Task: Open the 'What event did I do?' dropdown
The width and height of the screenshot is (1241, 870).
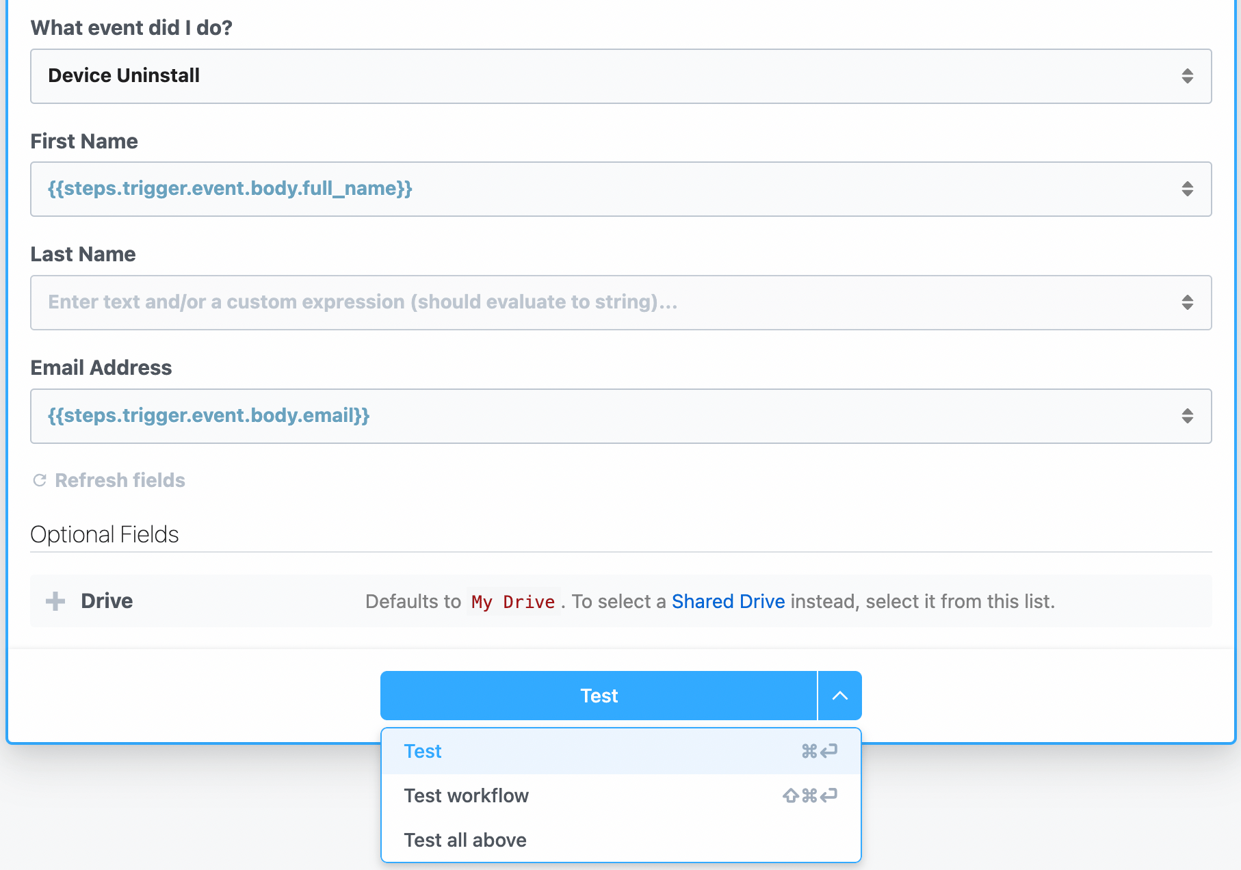Action: click(620, 76)
